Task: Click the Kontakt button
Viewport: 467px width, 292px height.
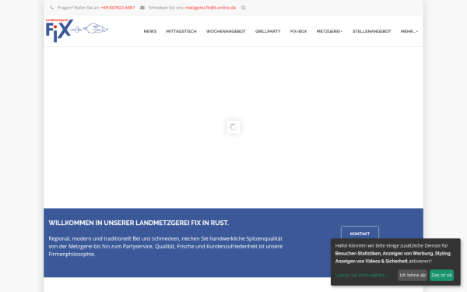Action: click(360, 234)
